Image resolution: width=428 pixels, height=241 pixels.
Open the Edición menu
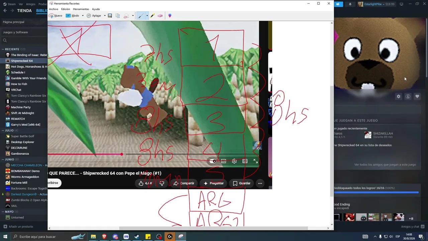point(66,9)
